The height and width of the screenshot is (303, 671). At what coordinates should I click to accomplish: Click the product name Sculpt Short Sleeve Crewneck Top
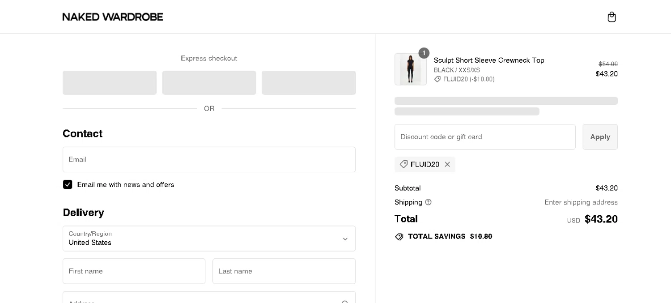489,60
